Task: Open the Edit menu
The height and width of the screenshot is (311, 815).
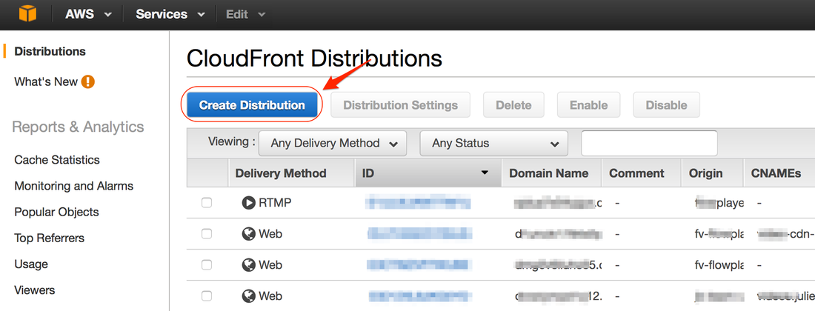Action: click(x=245, y=15)
